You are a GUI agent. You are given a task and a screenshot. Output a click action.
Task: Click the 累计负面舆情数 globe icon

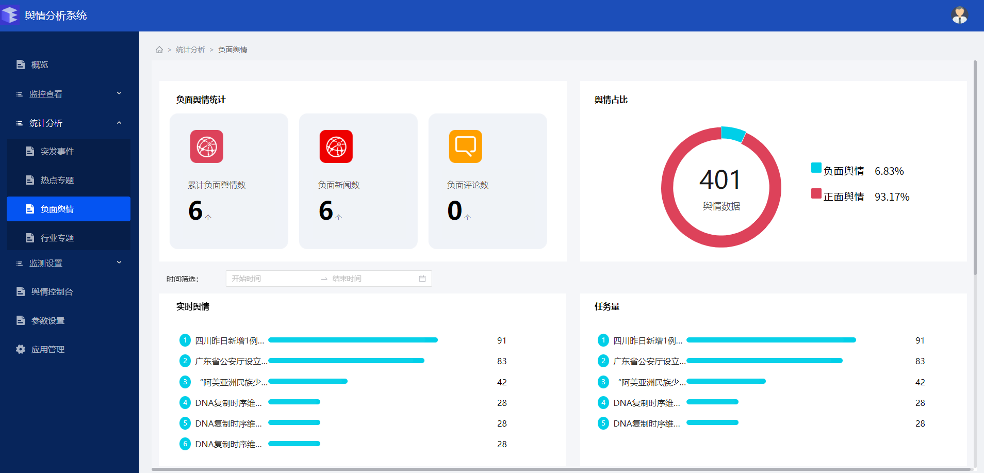point(207,146)
